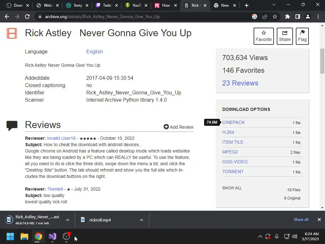Expand options for Rick_Astley_Never avi download
325x244 pixels.
pos(68,220)
